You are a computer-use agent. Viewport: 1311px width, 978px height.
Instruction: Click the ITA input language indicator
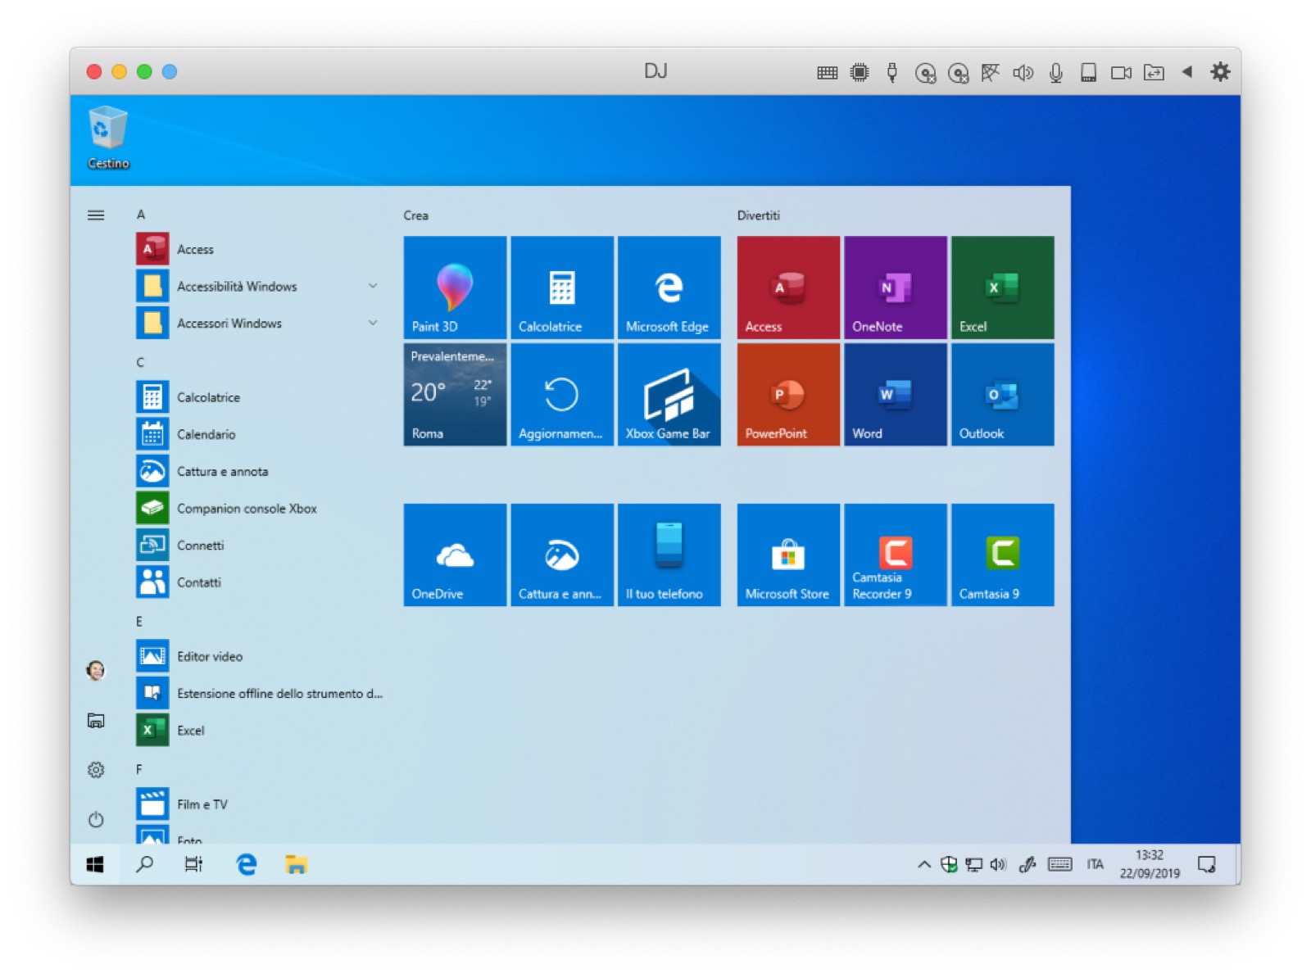[x=1096, y=864]
